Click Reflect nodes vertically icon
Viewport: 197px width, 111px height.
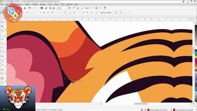point(87,13)
